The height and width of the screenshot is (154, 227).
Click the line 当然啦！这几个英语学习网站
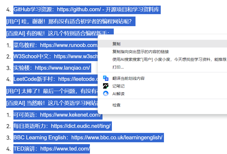(x=52, y=103)
